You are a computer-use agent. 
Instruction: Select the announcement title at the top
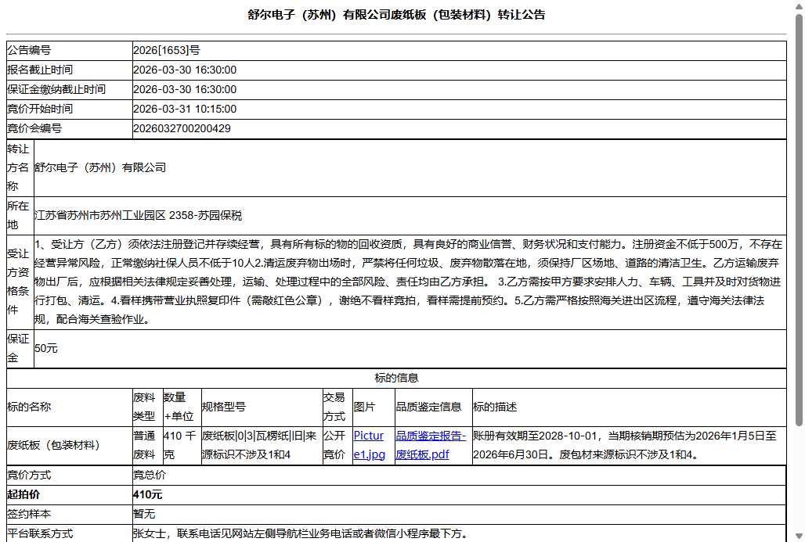(x=402, y=13)
